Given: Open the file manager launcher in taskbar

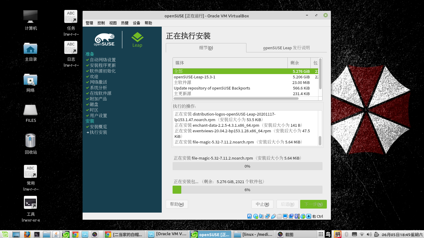Looking at the screenshot, I should (x=47, y=234).
